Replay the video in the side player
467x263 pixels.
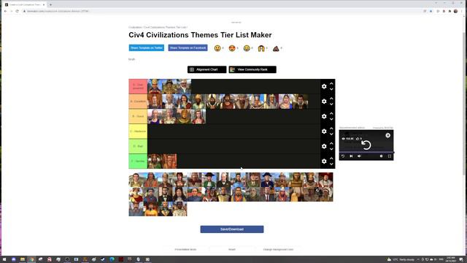366,145
